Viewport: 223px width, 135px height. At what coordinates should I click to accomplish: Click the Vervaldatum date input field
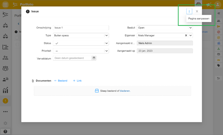point(72,58)
